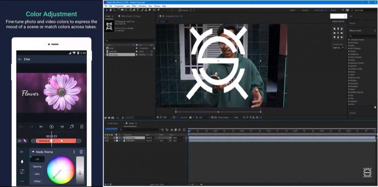Hide the 3-01-01.png layer in timeline
Screen dimensions: 378x187
click(x=105, y=138)
